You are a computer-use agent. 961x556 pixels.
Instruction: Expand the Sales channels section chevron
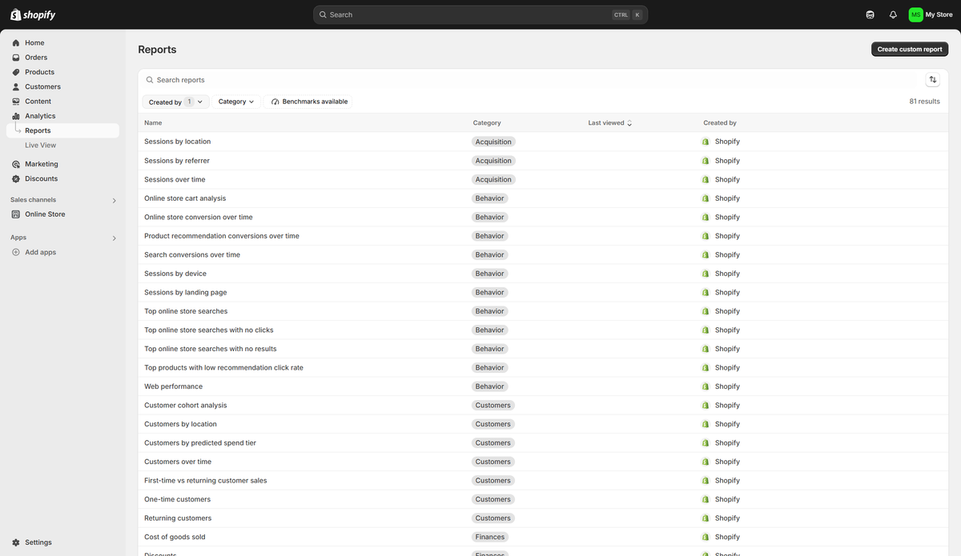pyautogui.click(x=114, y=201)
